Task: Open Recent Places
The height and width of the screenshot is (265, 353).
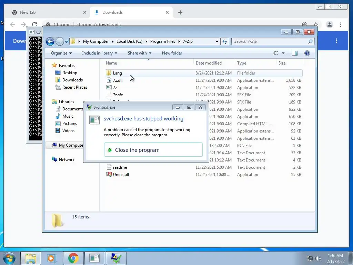Action: pyautogui.click(x=74, y=87)
